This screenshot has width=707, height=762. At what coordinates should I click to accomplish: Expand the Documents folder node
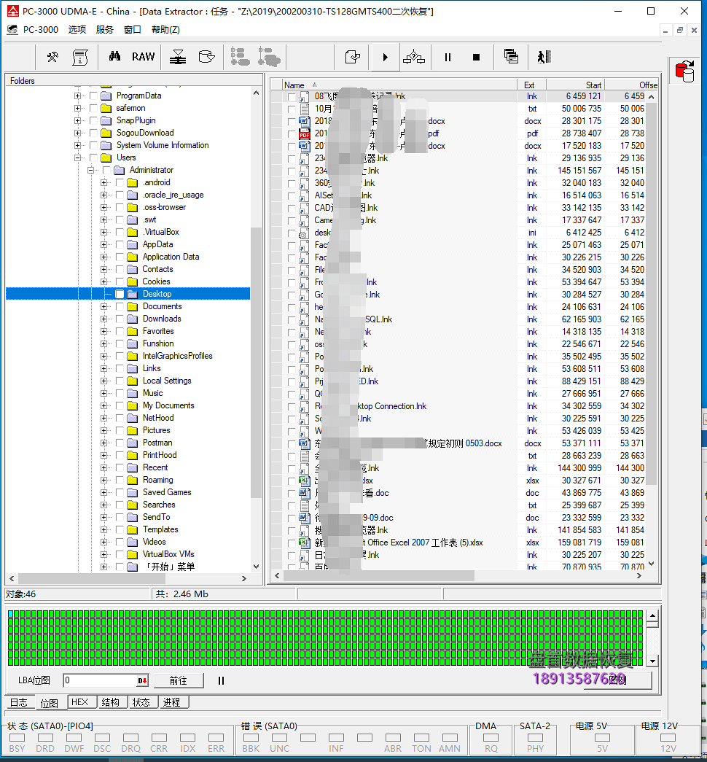103,306
